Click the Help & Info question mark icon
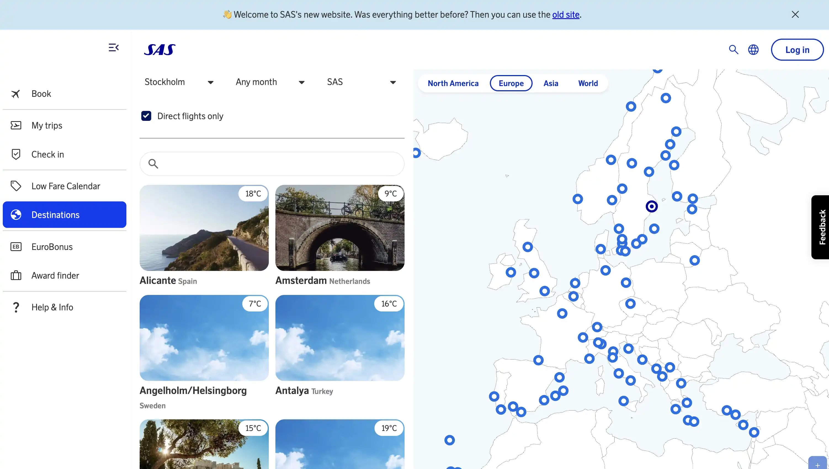Image resolution: width=829 pixels, height=469 pixels. coord(16,307)
